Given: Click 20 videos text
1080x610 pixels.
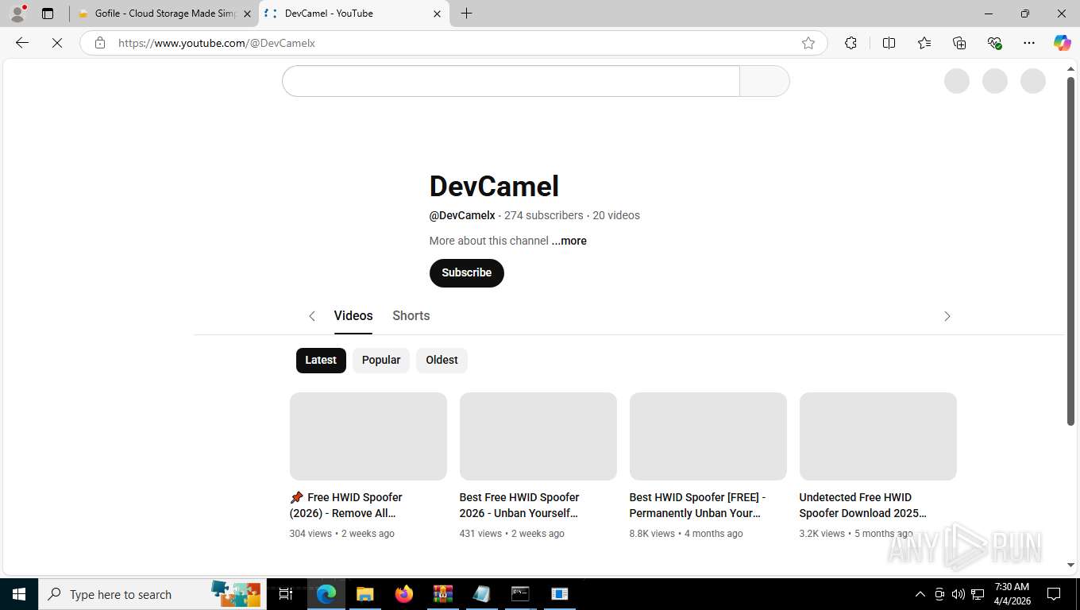Looking at the screenshot, I should point(616,215).
